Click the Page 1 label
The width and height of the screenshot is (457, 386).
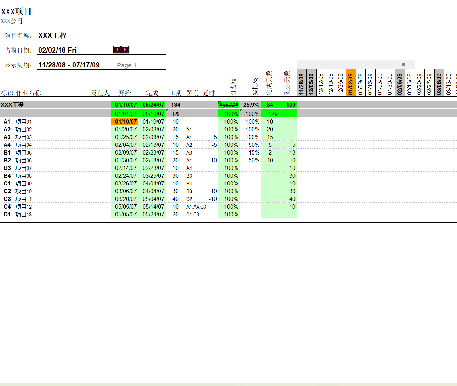click(x=127, y=65)
